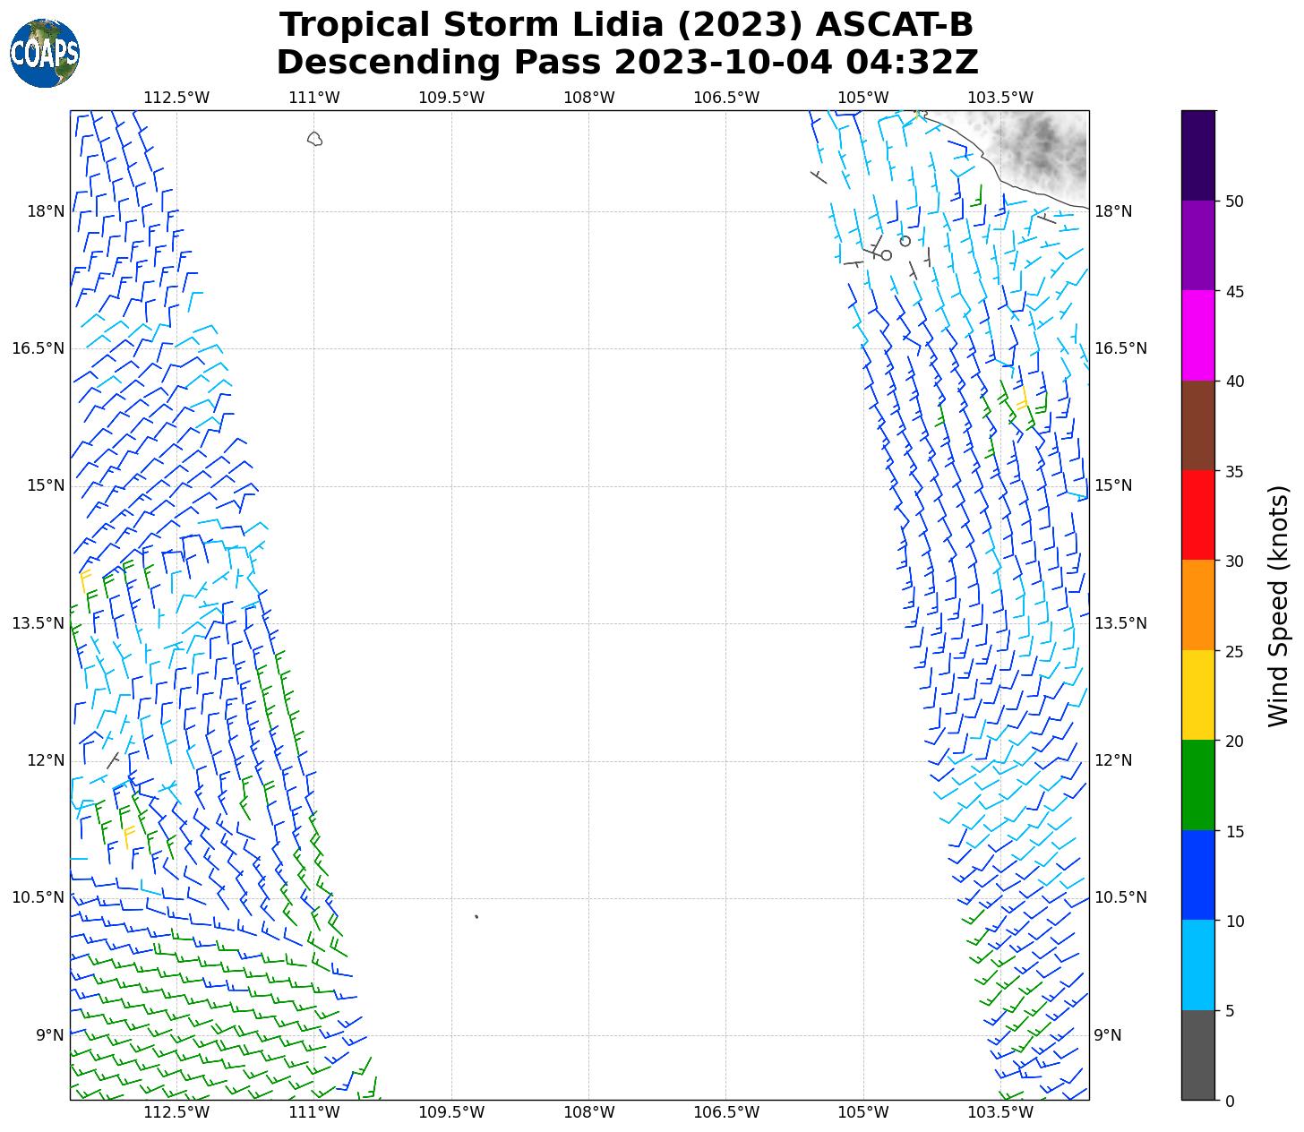Click the Tropical Storm Lidia title text

click(626, 25)
